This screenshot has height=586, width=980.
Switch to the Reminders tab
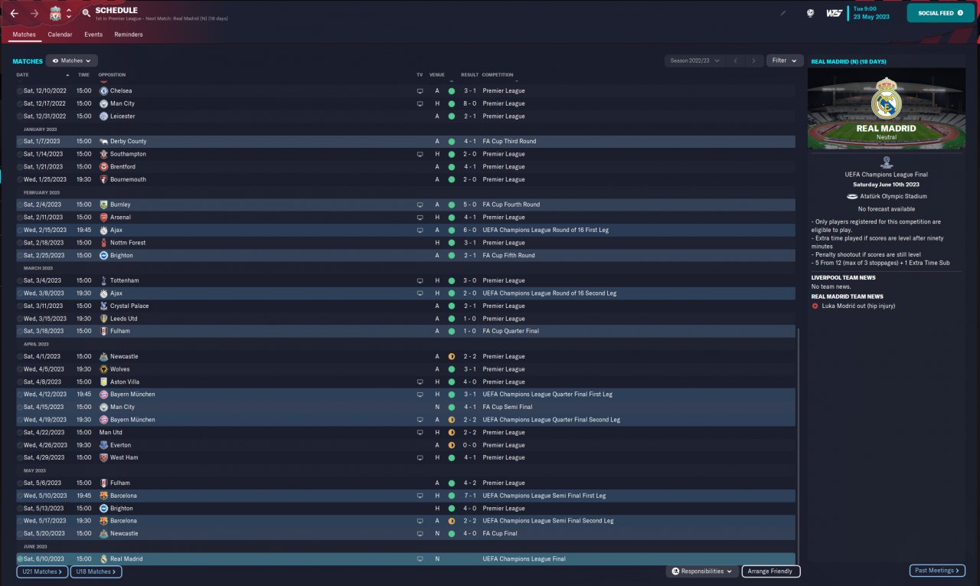[x=129, y=34]
